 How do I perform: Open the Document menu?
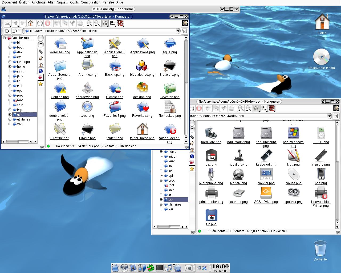(9, 2)
